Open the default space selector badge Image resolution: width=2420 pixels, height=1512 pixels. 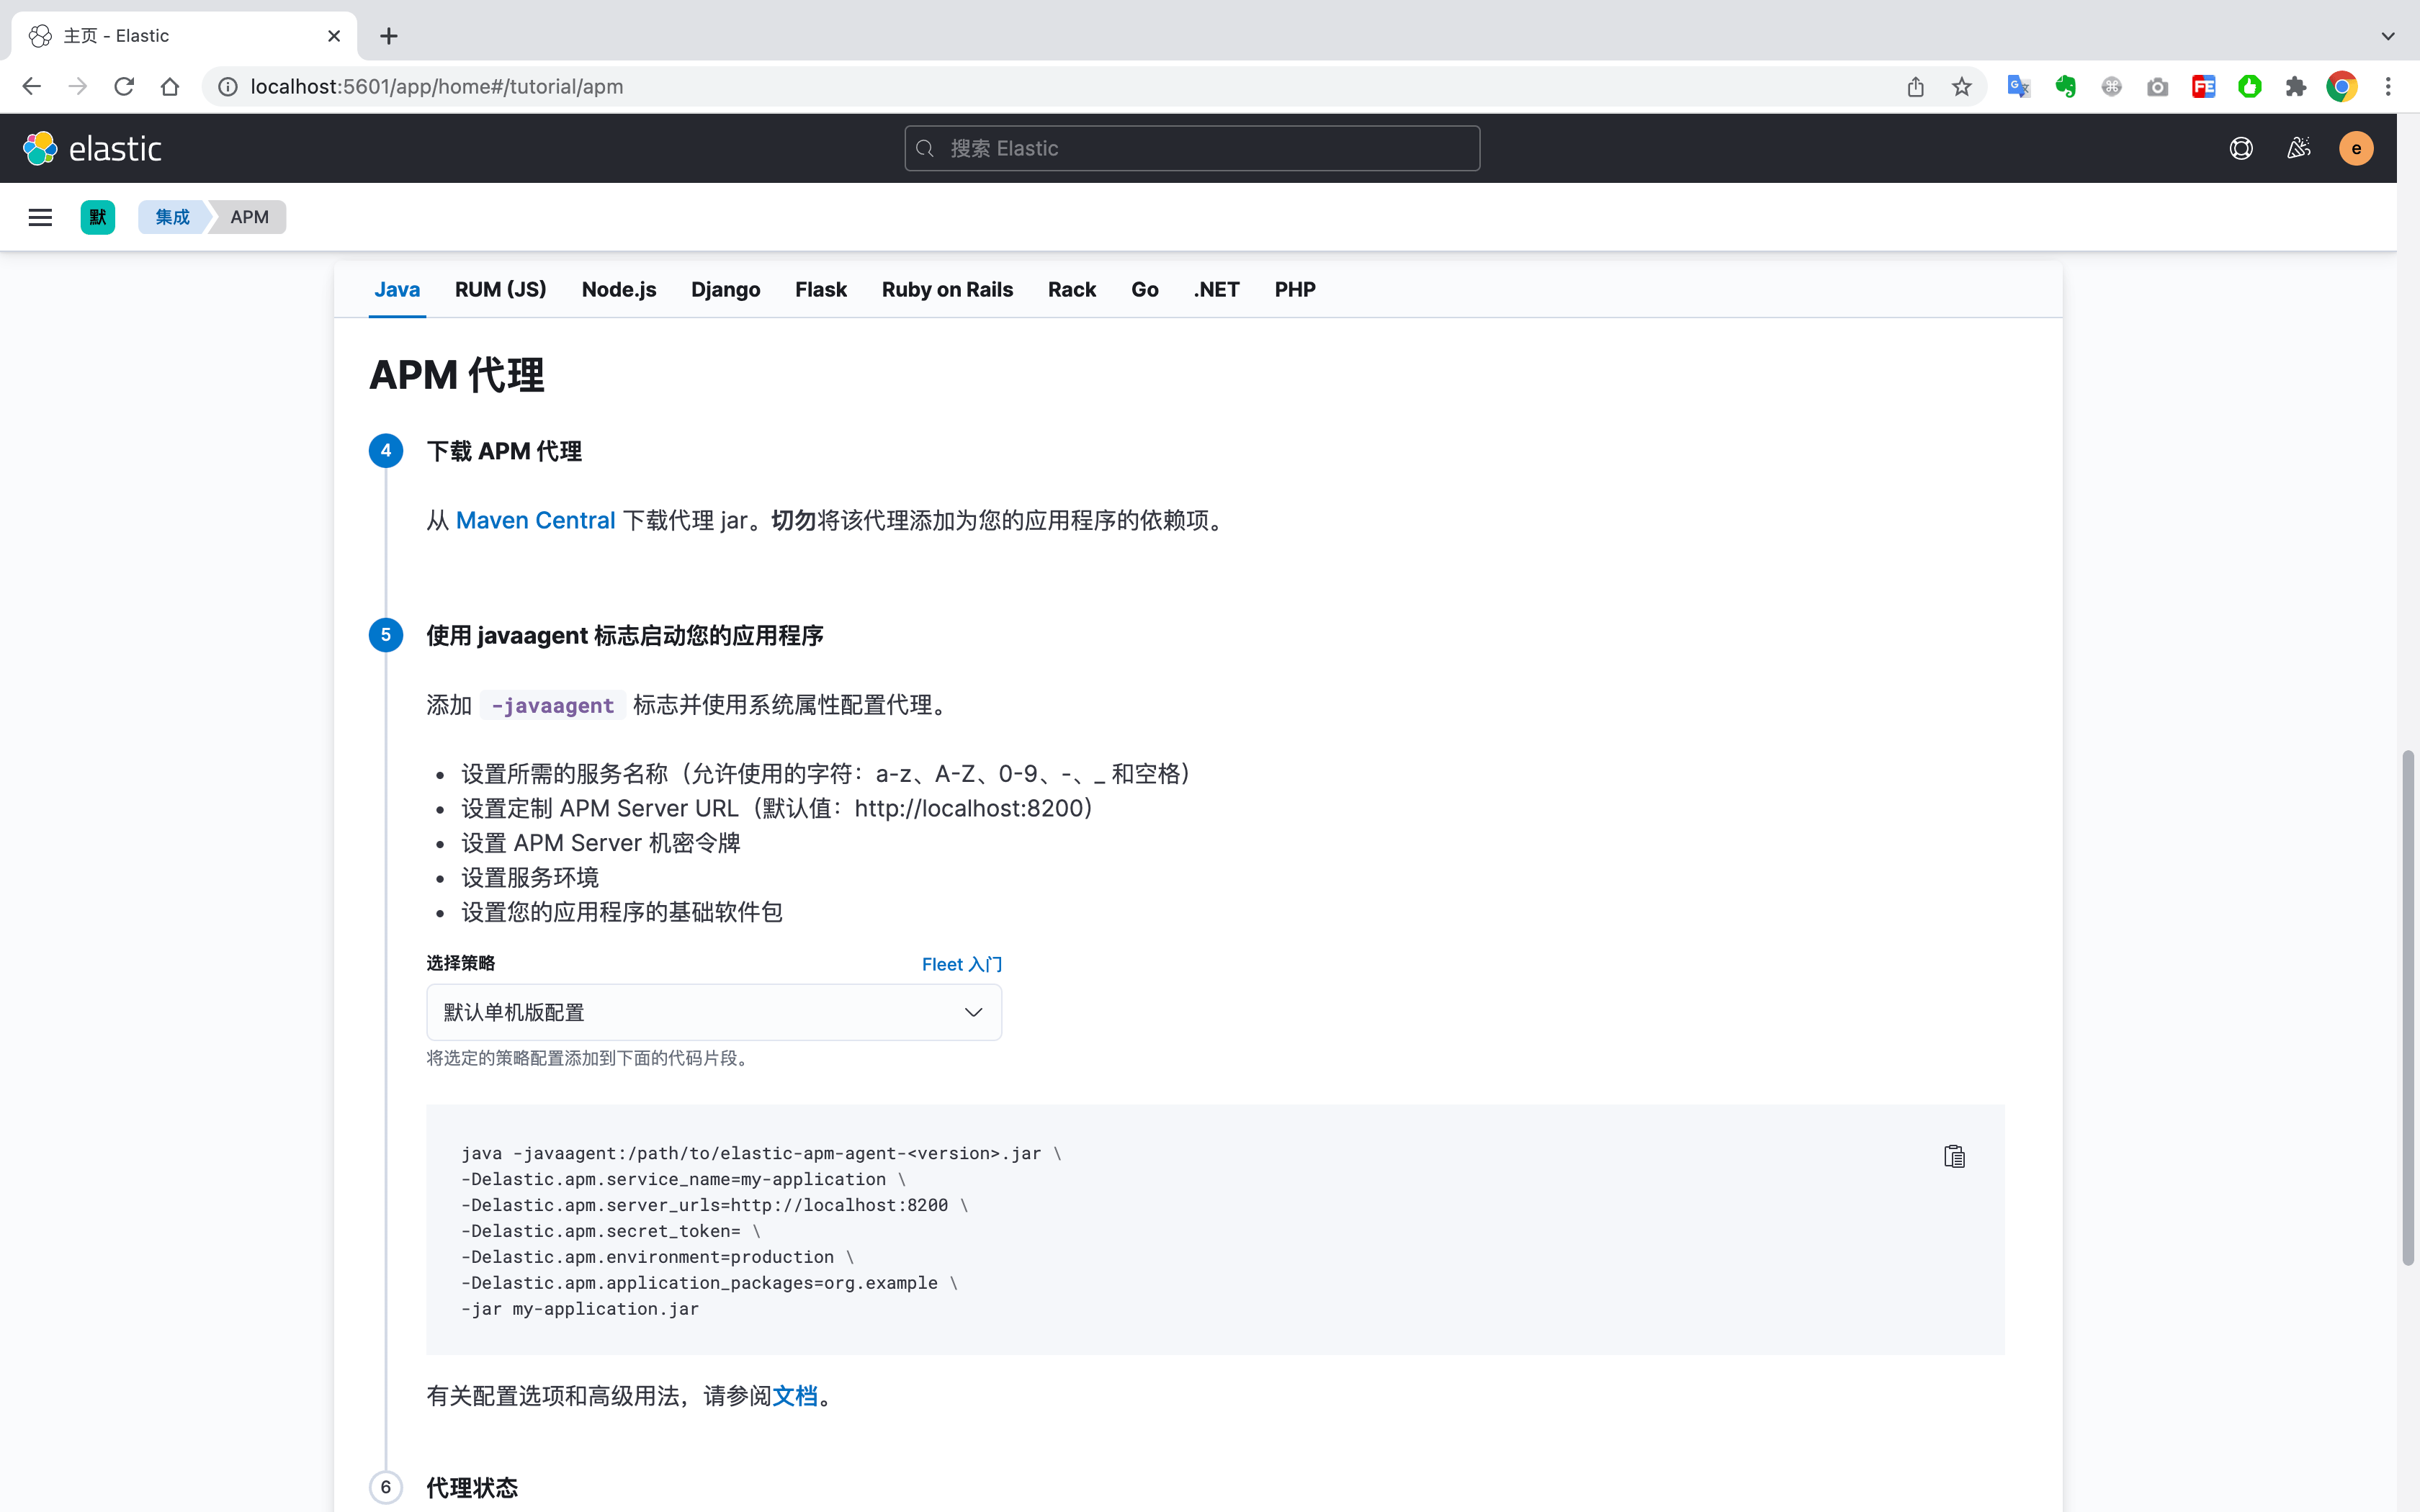[98, 217]
